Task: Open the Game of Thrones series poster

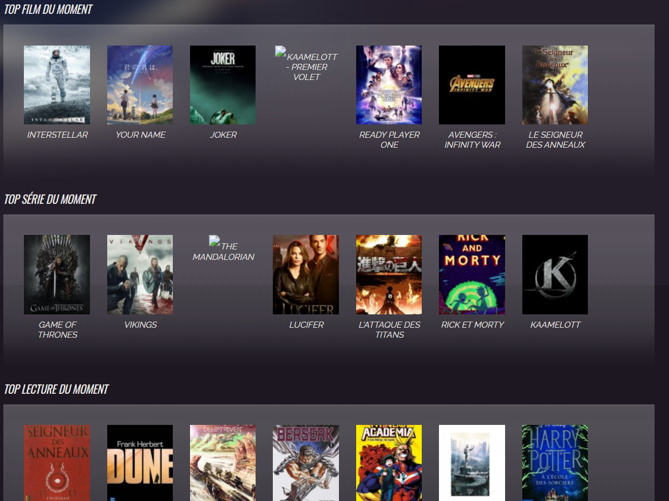Action: click(57, 274)
